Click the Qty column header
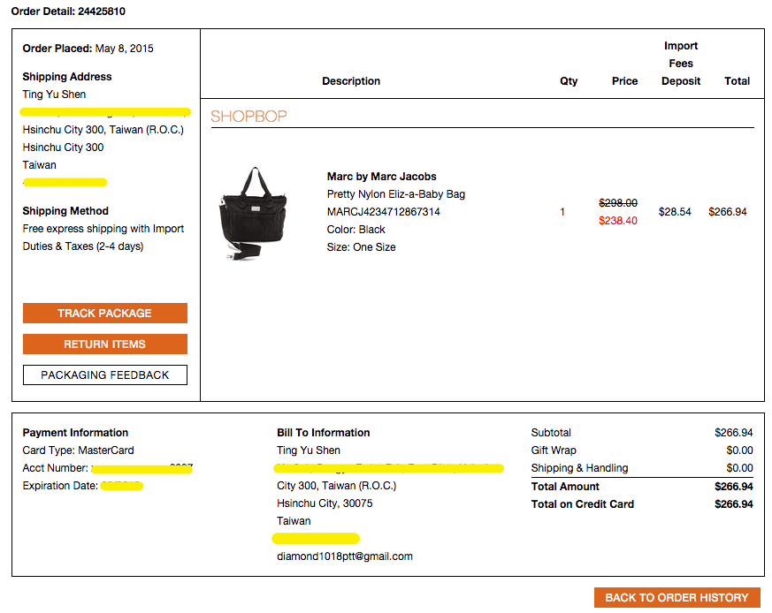Screen dimensions: 772x613 pos(569,81)
